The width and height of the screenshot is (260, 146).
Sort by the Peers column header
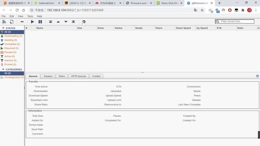(165, 28)
